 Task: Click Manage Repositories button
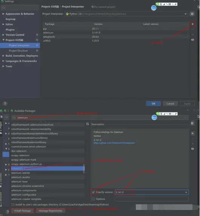(51, 211)
